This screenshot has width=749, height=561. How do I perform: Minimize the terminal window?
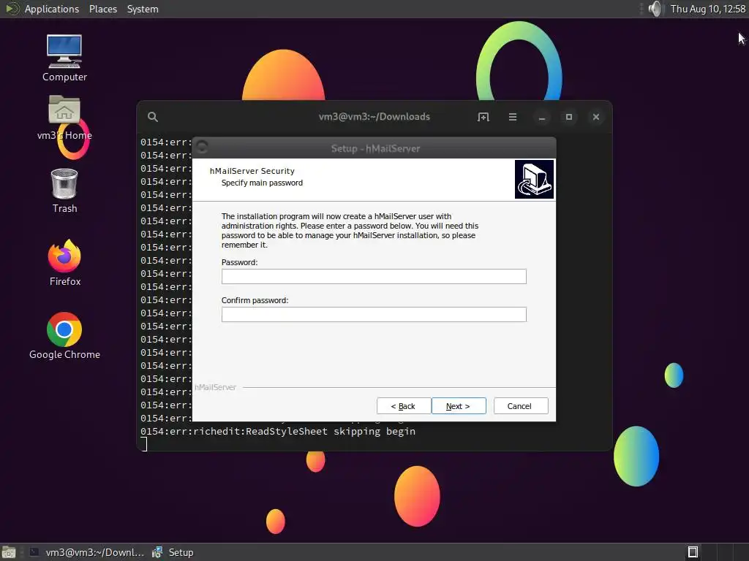point(542,117)
